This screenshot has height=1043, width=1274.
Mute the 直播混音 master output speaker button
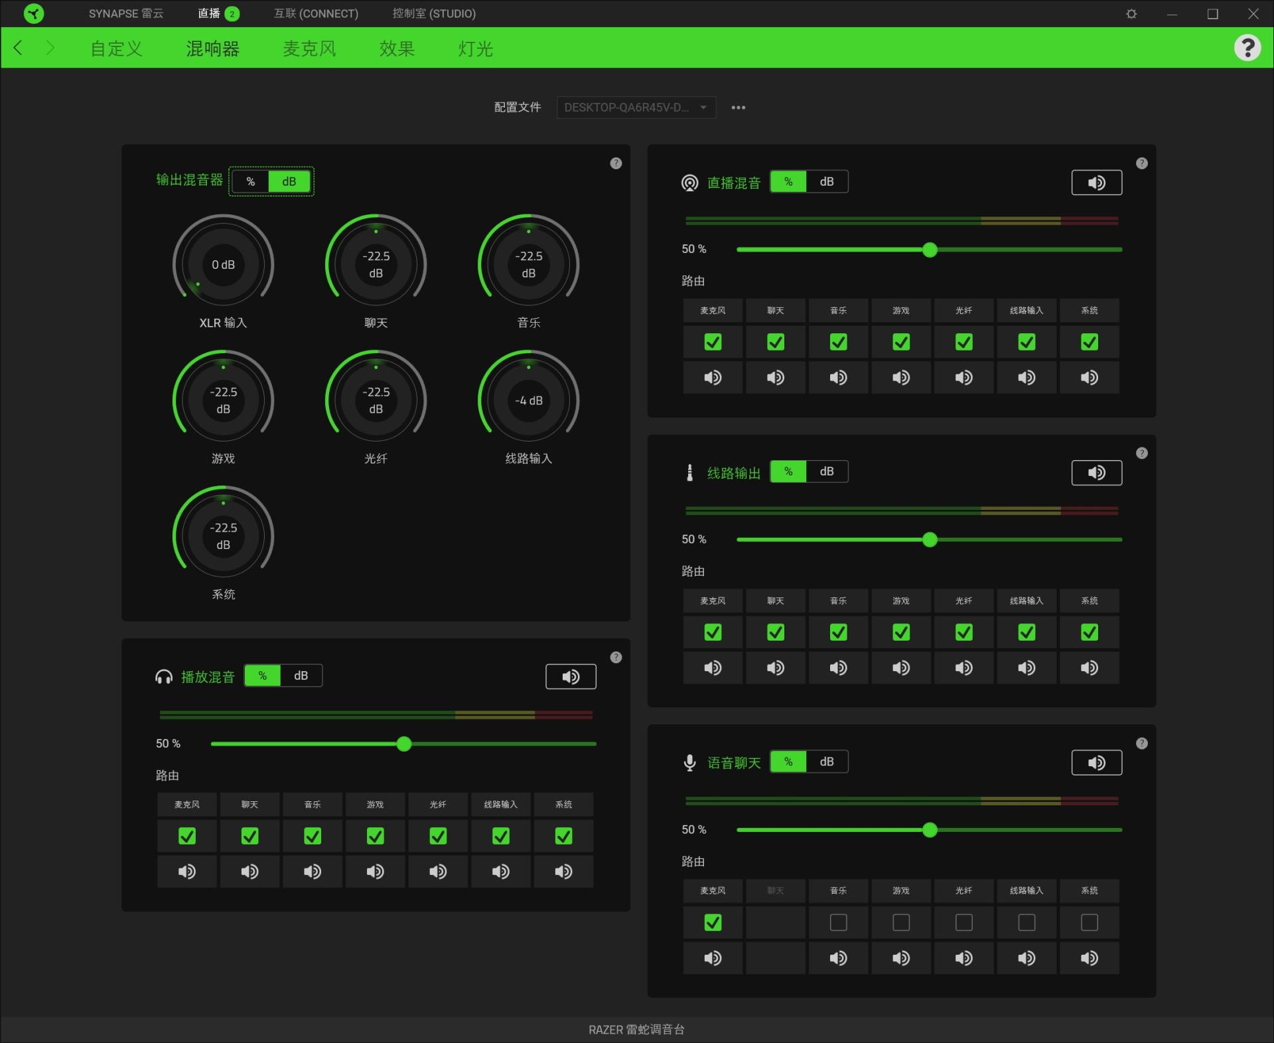[1096, 183]
